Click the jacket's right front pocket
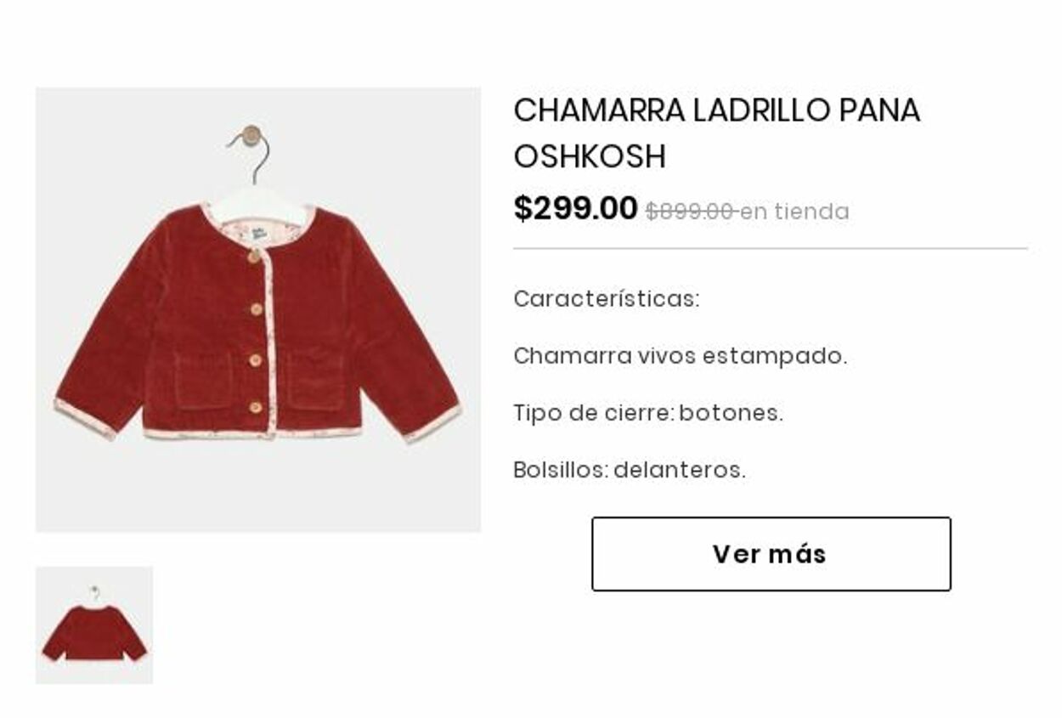Image resolution: width=1062 pixels, height=718 pixels. (315, 379)
